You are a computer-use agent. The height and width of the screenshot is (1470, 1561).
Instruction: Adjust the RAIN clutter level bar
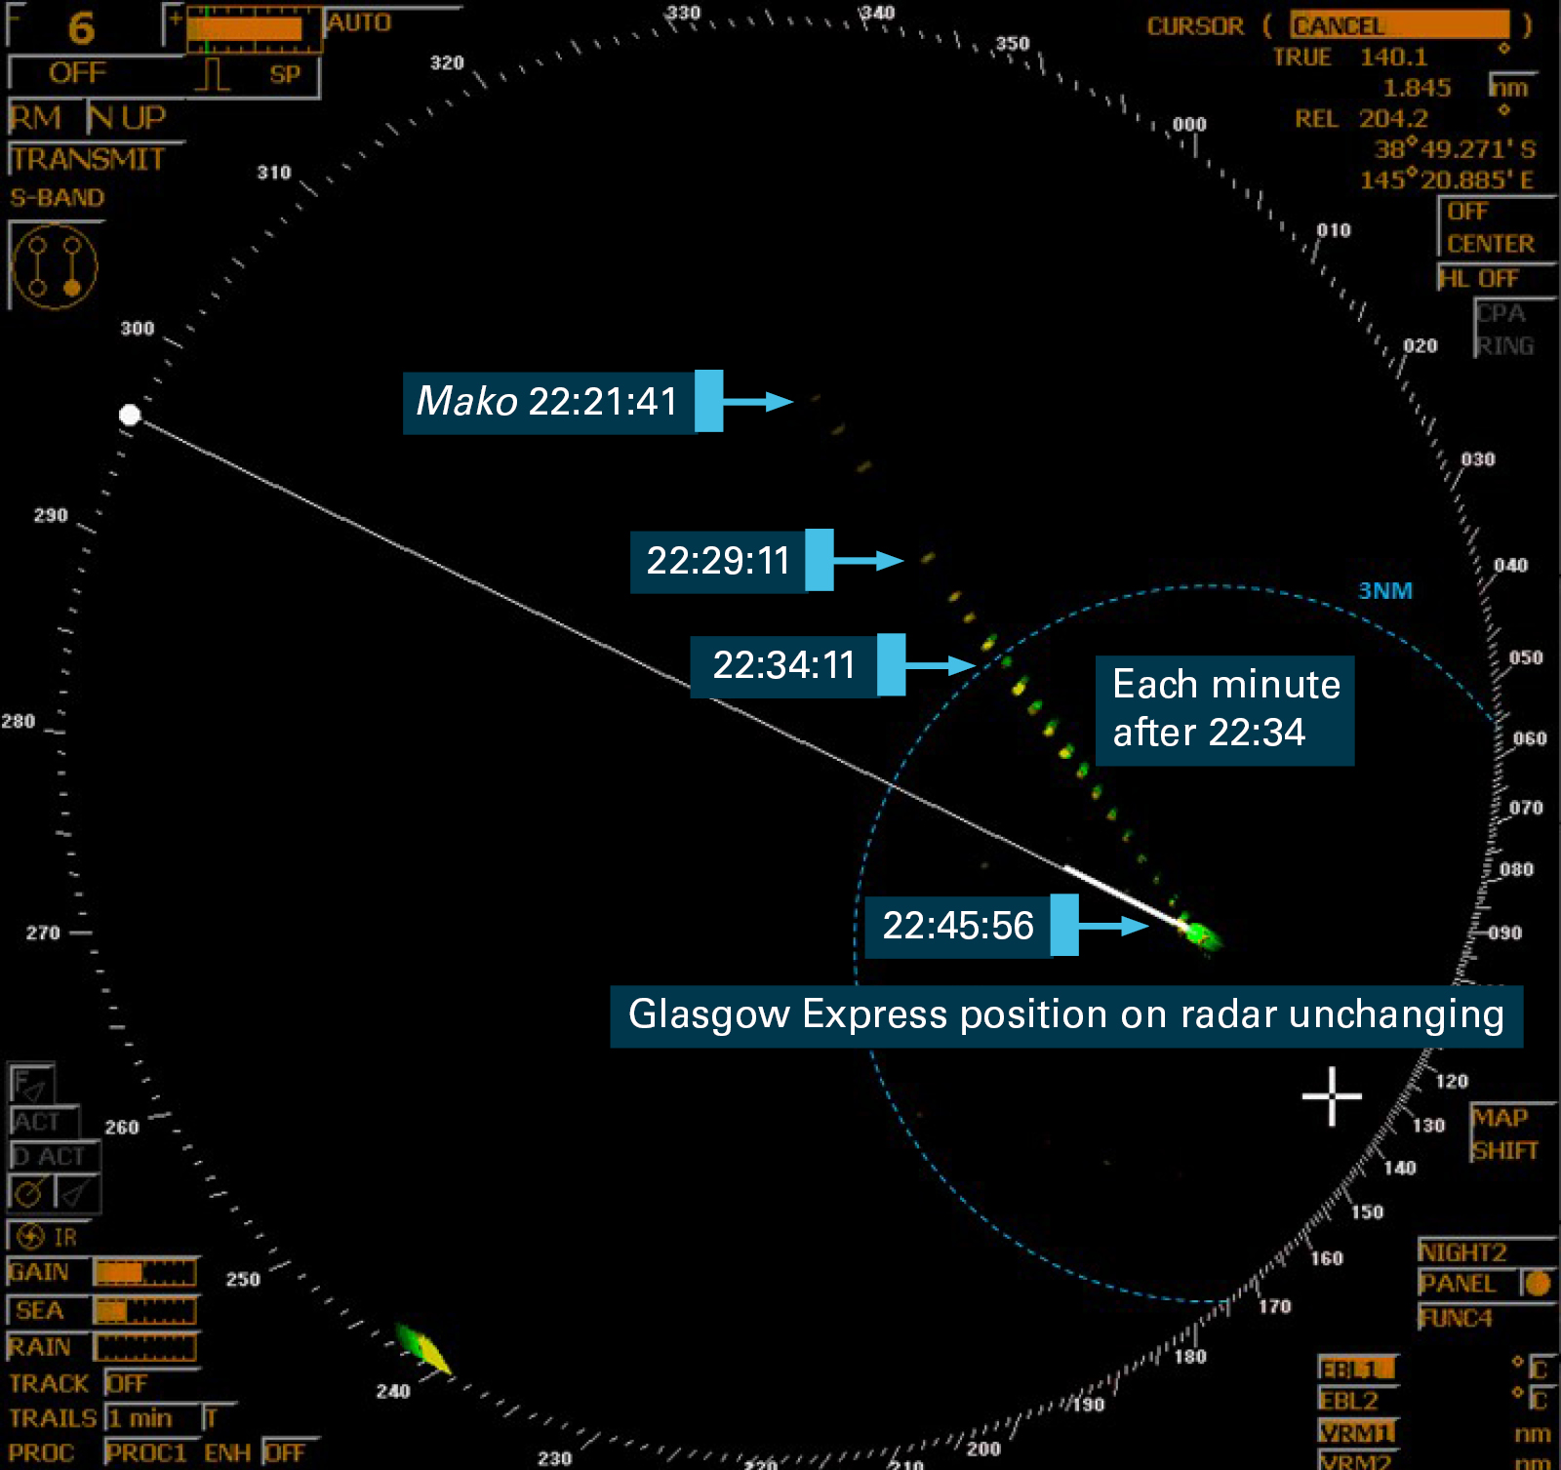click(x=145, y=1347)
